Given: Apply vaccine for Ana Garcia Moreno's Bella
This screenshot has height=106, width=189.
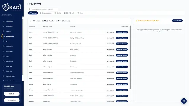Looking at the screenshot, I should tap(122, 32).
